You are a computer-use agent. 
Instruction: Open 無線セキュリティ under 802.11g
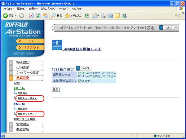point(27,114)
